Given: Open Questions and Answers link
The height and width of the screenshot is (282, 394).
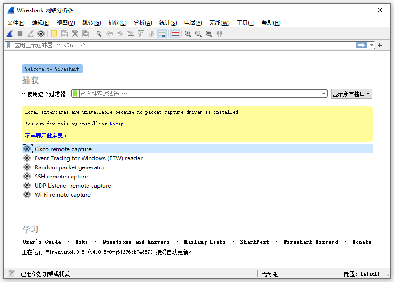Looking at the screenshot, I should (x=136, y=242).
